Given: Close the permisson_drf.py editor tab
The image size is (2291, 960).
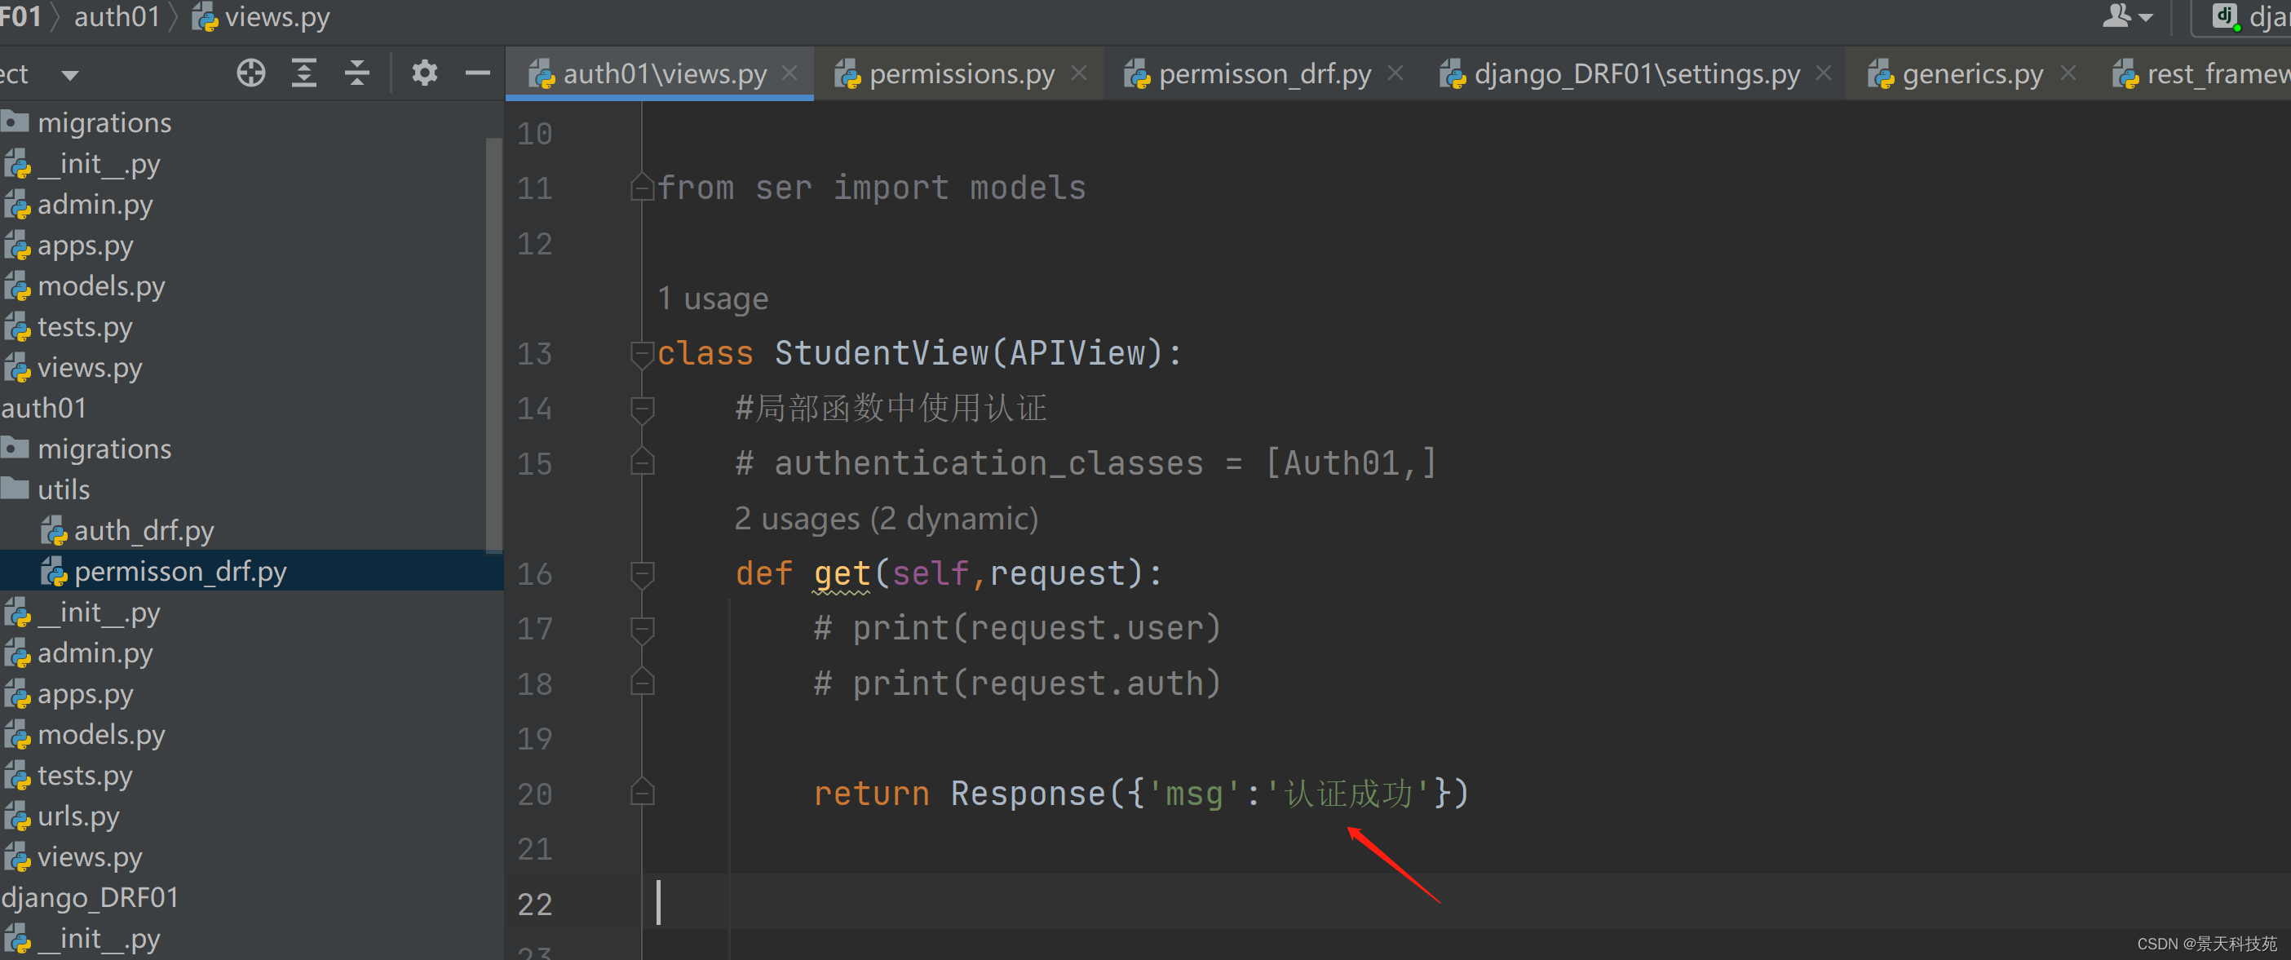Looking at the screenshot, I should 1395,73.
